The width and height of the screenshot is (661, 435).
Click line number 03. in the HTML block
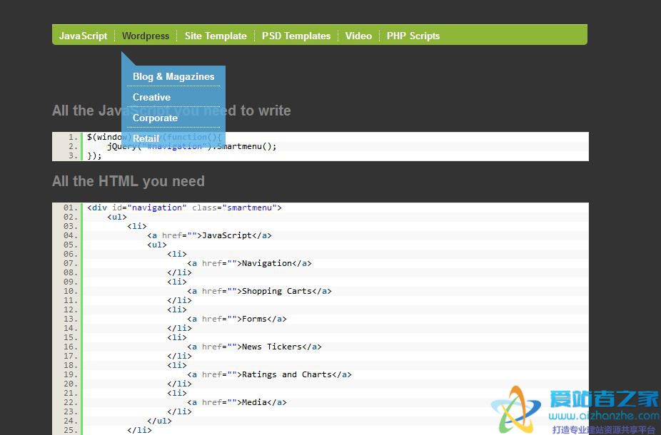(71, 226)
